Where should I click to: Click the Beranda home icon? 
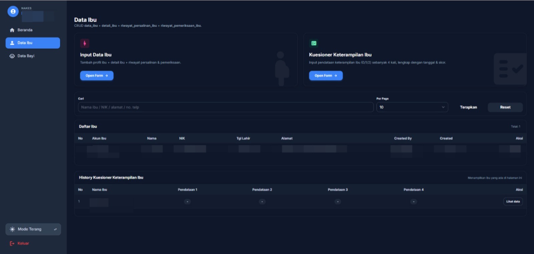pyautogui.click(x=12, y=30)
